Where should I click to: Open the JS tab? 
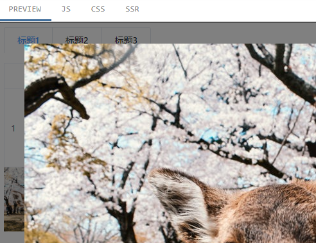(x=66, y=10)
